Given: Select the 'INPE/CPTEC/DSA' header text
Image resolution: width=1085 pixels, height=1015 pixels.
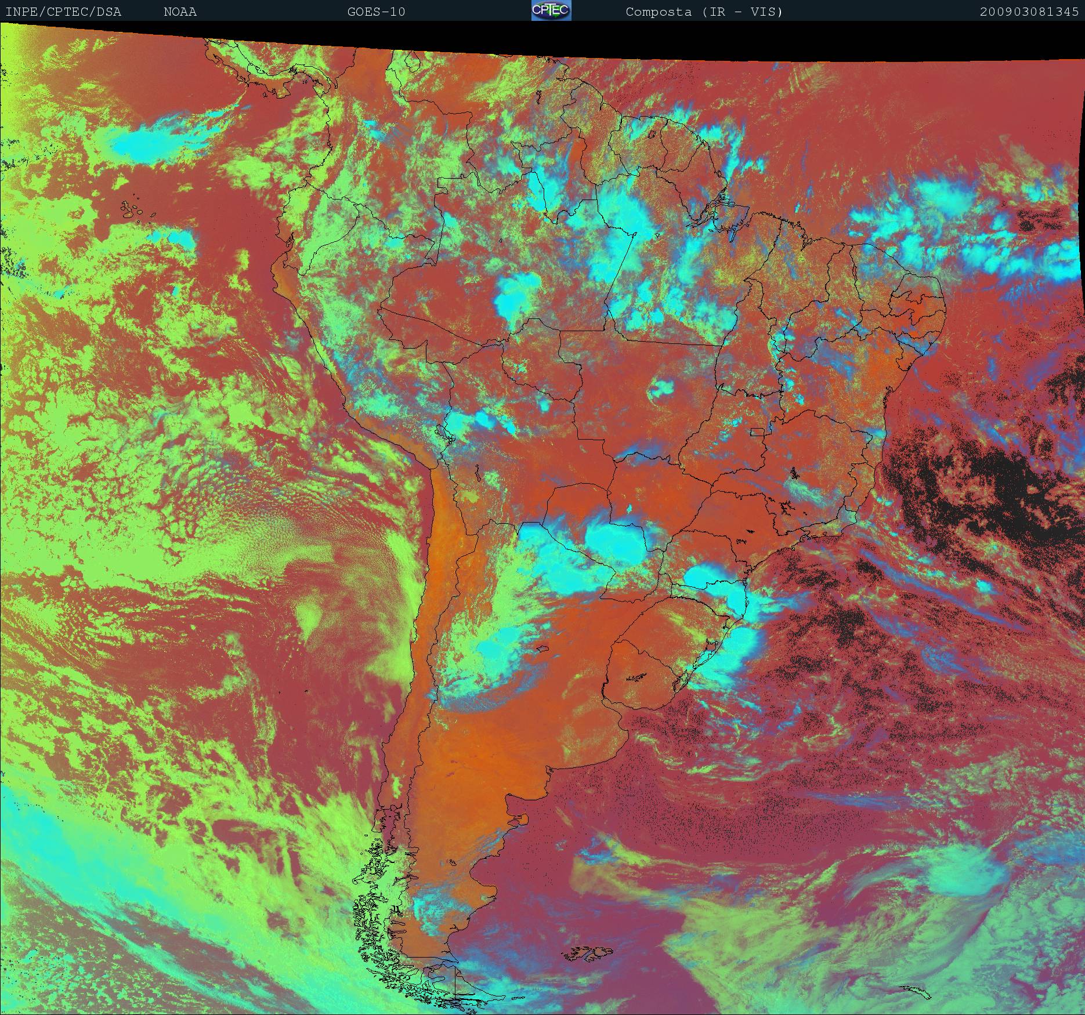Looking at the screenshot, I should 64,12.
